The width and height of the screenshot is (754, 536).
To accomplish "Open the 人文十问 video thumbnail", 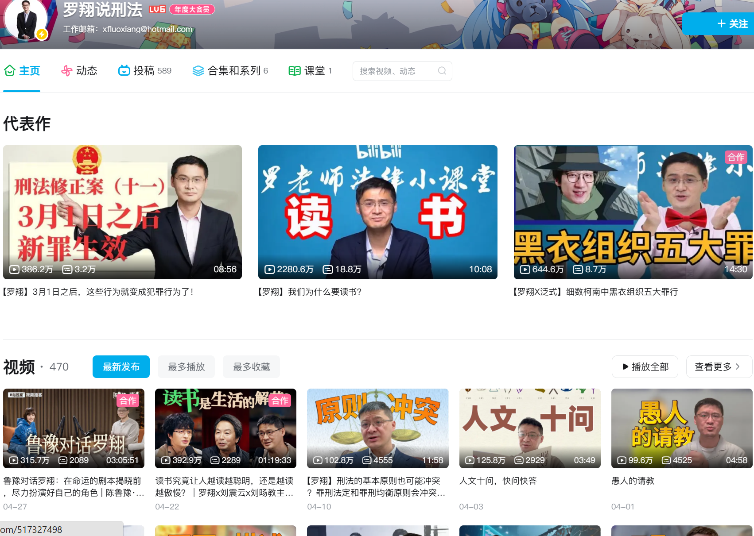I will coord(530,428).
